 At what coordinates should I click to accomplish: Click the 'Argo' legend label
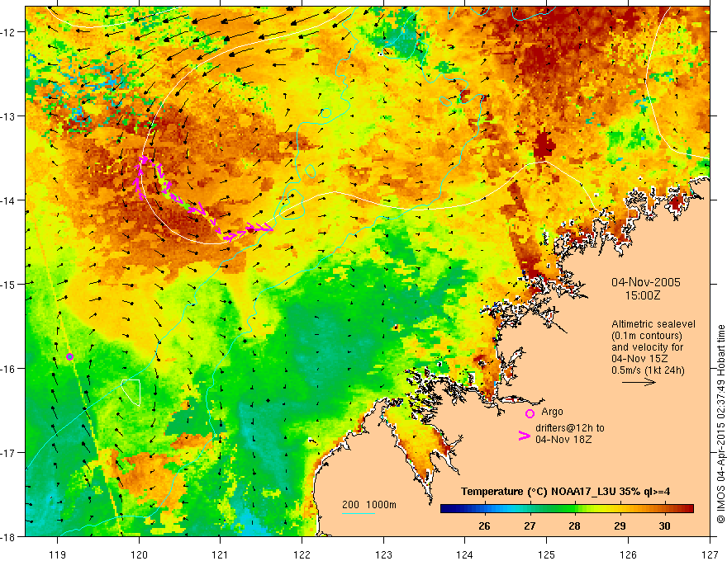(552, 412)
